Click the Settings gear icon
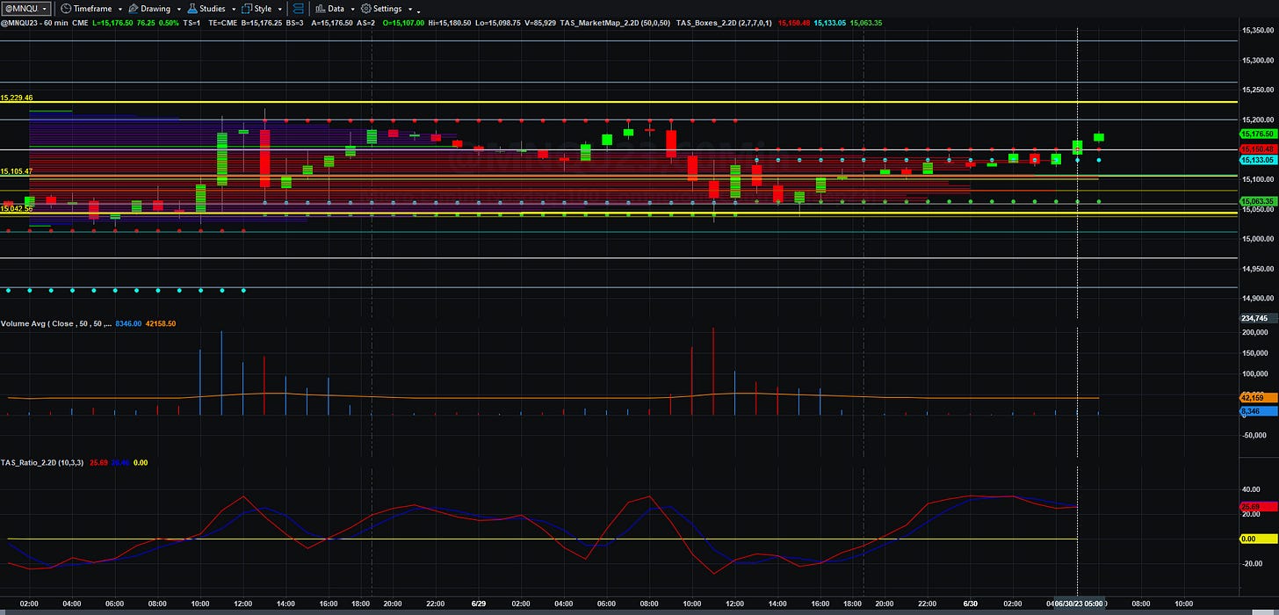This screenshot has height=615, width=1279. pos(365,9)
